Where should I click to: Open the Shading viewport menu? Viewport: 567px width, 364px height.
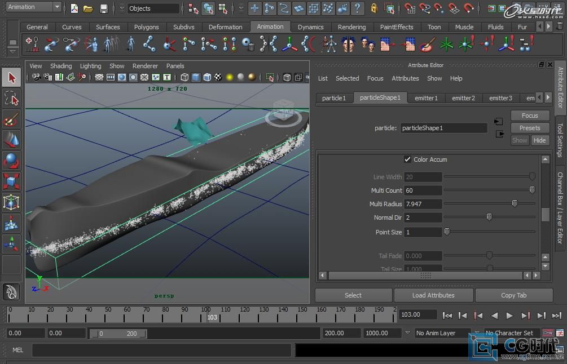61,66
